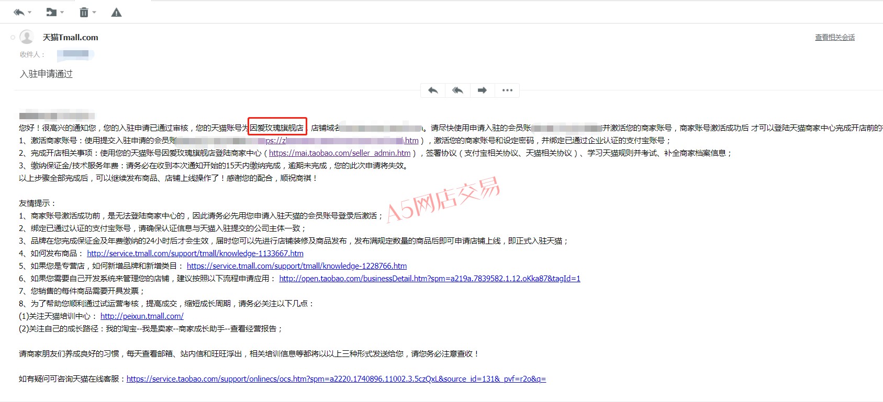
Task: Click the forward arrow in message action bar
Action: click(482, 90)
